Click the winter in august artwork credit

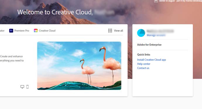click(180, 1)
